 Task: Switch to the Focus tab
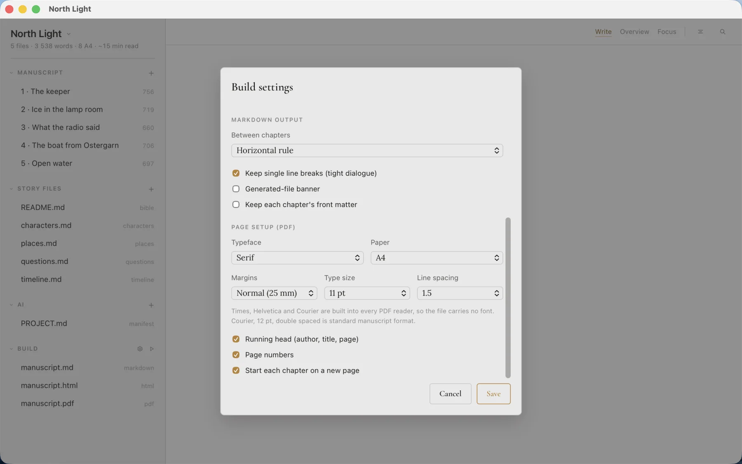point(667,32)
